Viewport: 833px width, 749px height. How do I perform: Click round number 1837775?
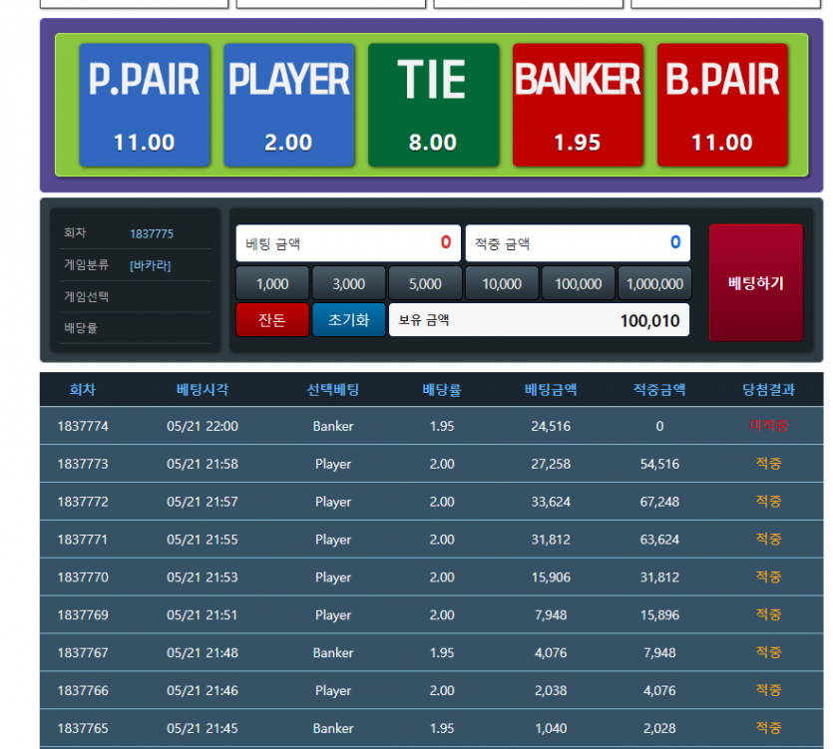click(x=152, y=233)
